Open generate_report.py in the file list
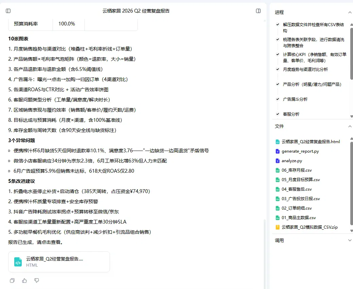This screenshot has height=289, width=353. pos(300,151)
